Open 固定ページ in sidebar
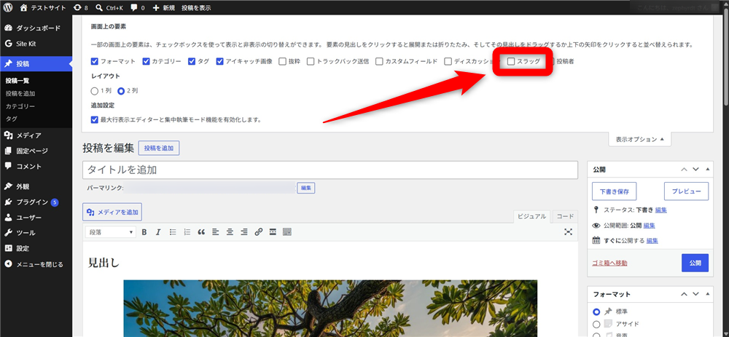 (36, 151)
